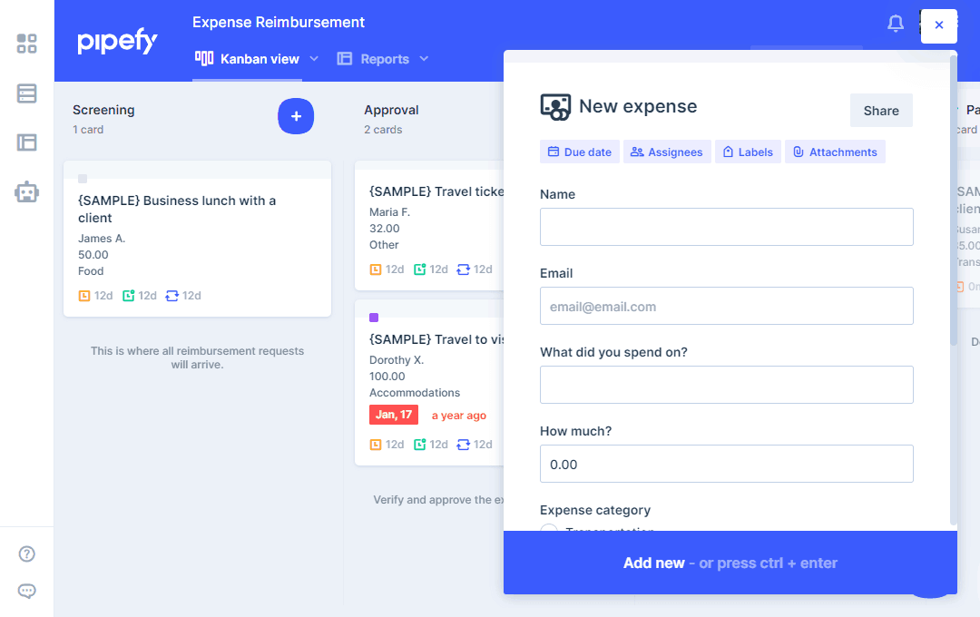Close the New expense panel
980x617 pixels.
pyautogui.click(x=938, y=25)
